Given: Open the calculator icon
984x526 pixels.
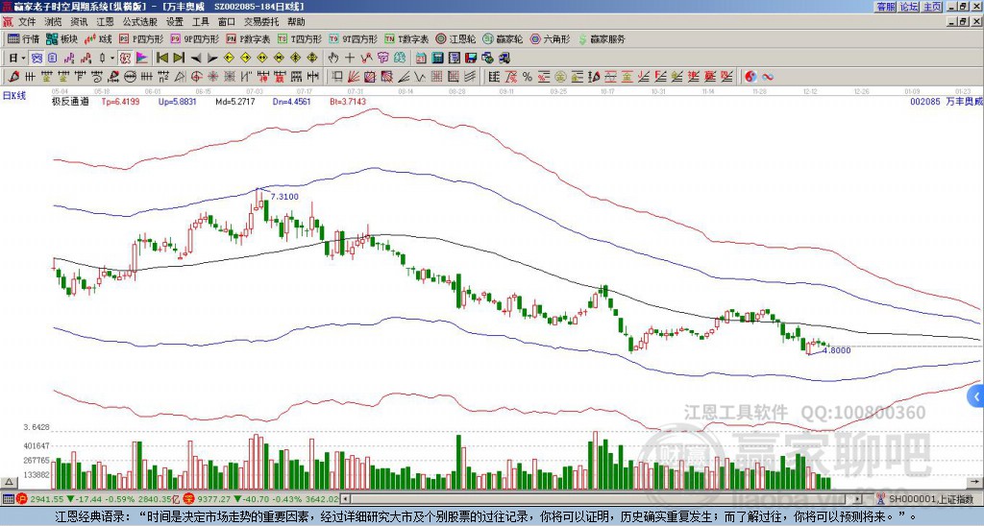Looking at the screenshot, I should pos(437,59).
